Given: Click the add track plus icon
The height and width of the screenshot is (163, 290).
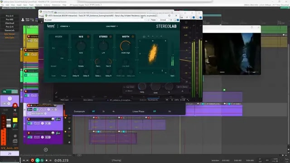Looking at the screenshot, I should (x=46, y=150).
